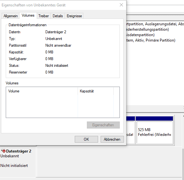184x180 pixels.
Task: Switch to the Ereignisse tab
Action: pyautogui.click(x=74, y=16)
